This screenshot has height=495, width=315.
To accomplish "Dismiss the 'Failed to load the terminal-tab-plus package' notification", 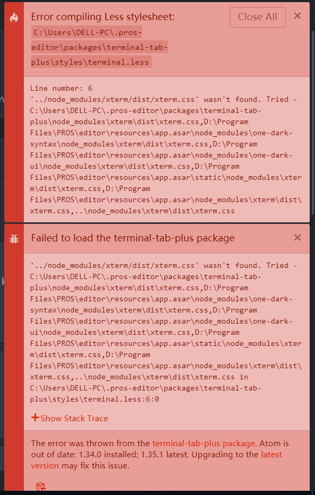I will pos(297,238).
